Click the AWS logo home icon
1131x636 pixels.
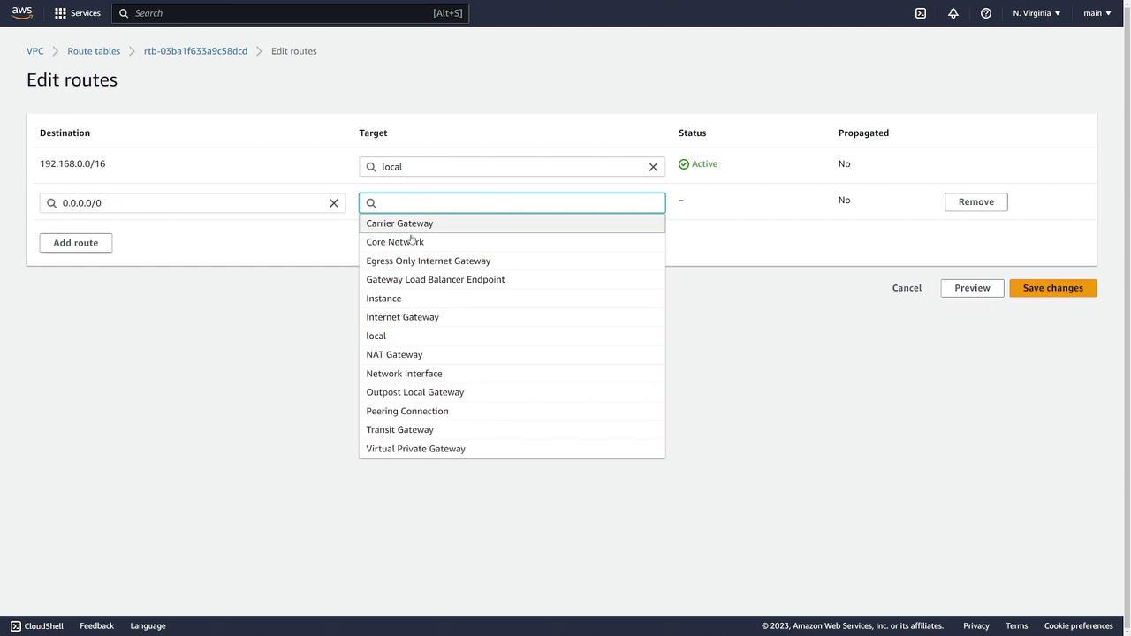tap(22, 12)
